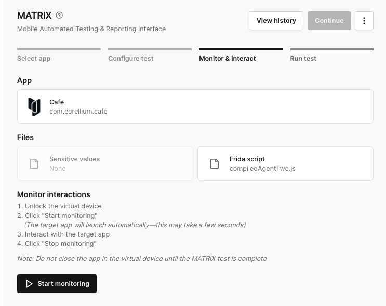Click the 'Unlock the virtual device' step
386x306 pixels.
click(x=59, y=206)
